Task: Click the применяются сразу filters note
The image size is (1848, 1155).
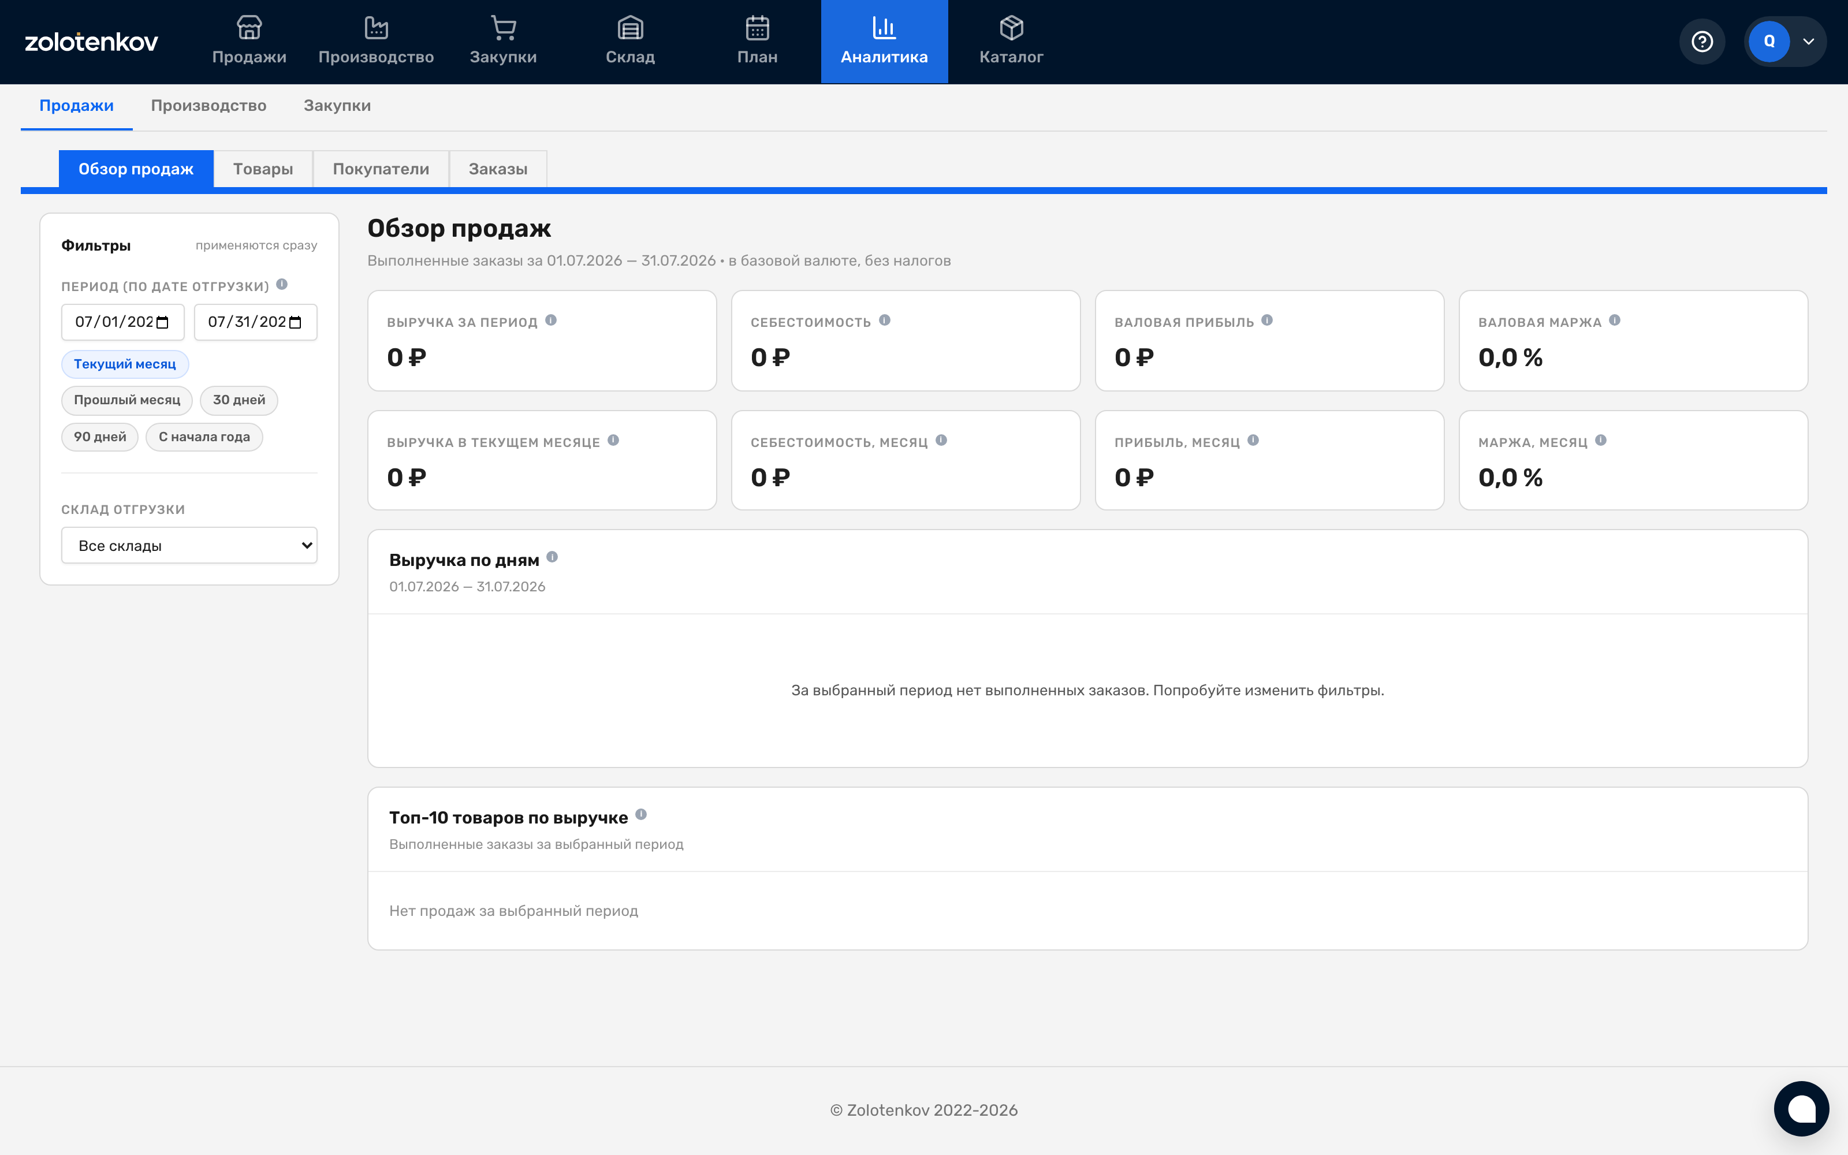Action: [x=256, y=245]
